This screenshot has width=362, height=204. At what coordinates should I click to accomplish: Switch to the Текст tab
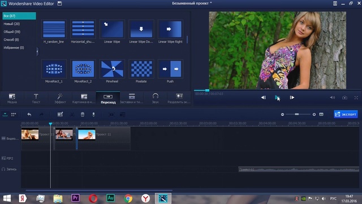click(36, 98)
